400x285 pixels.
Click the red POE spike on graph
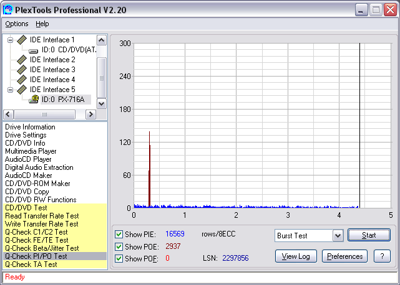[150, 169]
